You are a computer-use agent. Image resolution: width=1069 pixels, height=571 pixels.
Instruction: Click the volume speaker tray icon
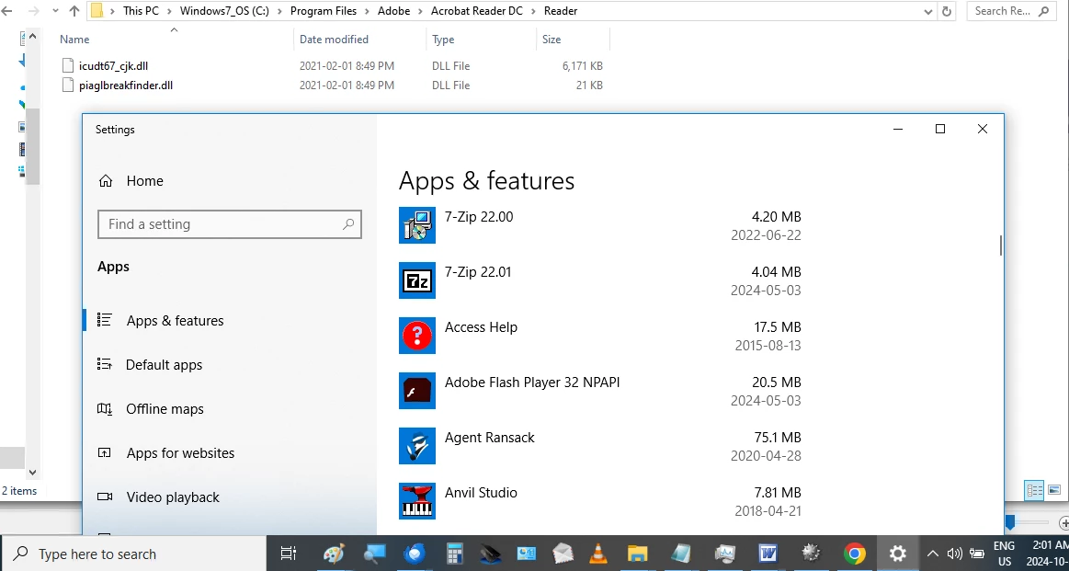coord(954,554)
